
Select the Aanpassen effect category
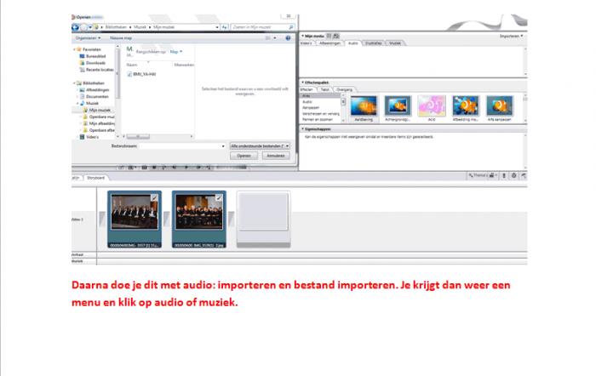point(311,108)
